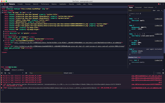
Task: Switch to the Sources panel tab
Action: click(28, 4)
